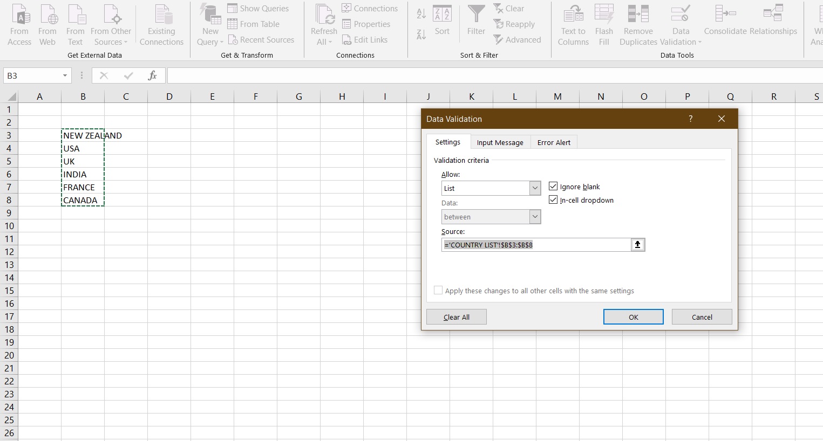Select cell containing UK
Image resolution: width=823 pixels, height=441 pixels.
click(83, 161)
